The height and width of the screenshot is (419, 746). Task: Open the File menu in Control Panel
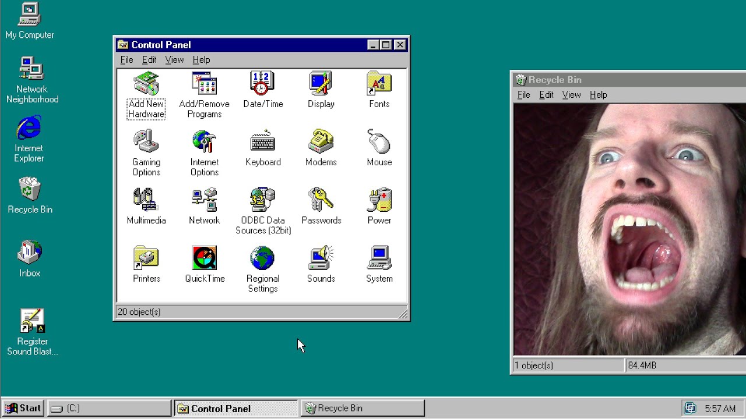tap(126, 59)
